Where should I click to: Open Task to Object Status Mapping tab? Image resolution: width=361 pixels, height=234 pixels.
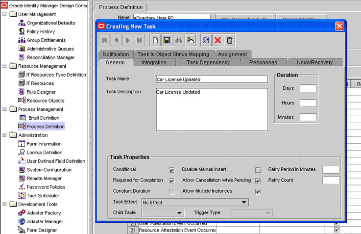173,54
